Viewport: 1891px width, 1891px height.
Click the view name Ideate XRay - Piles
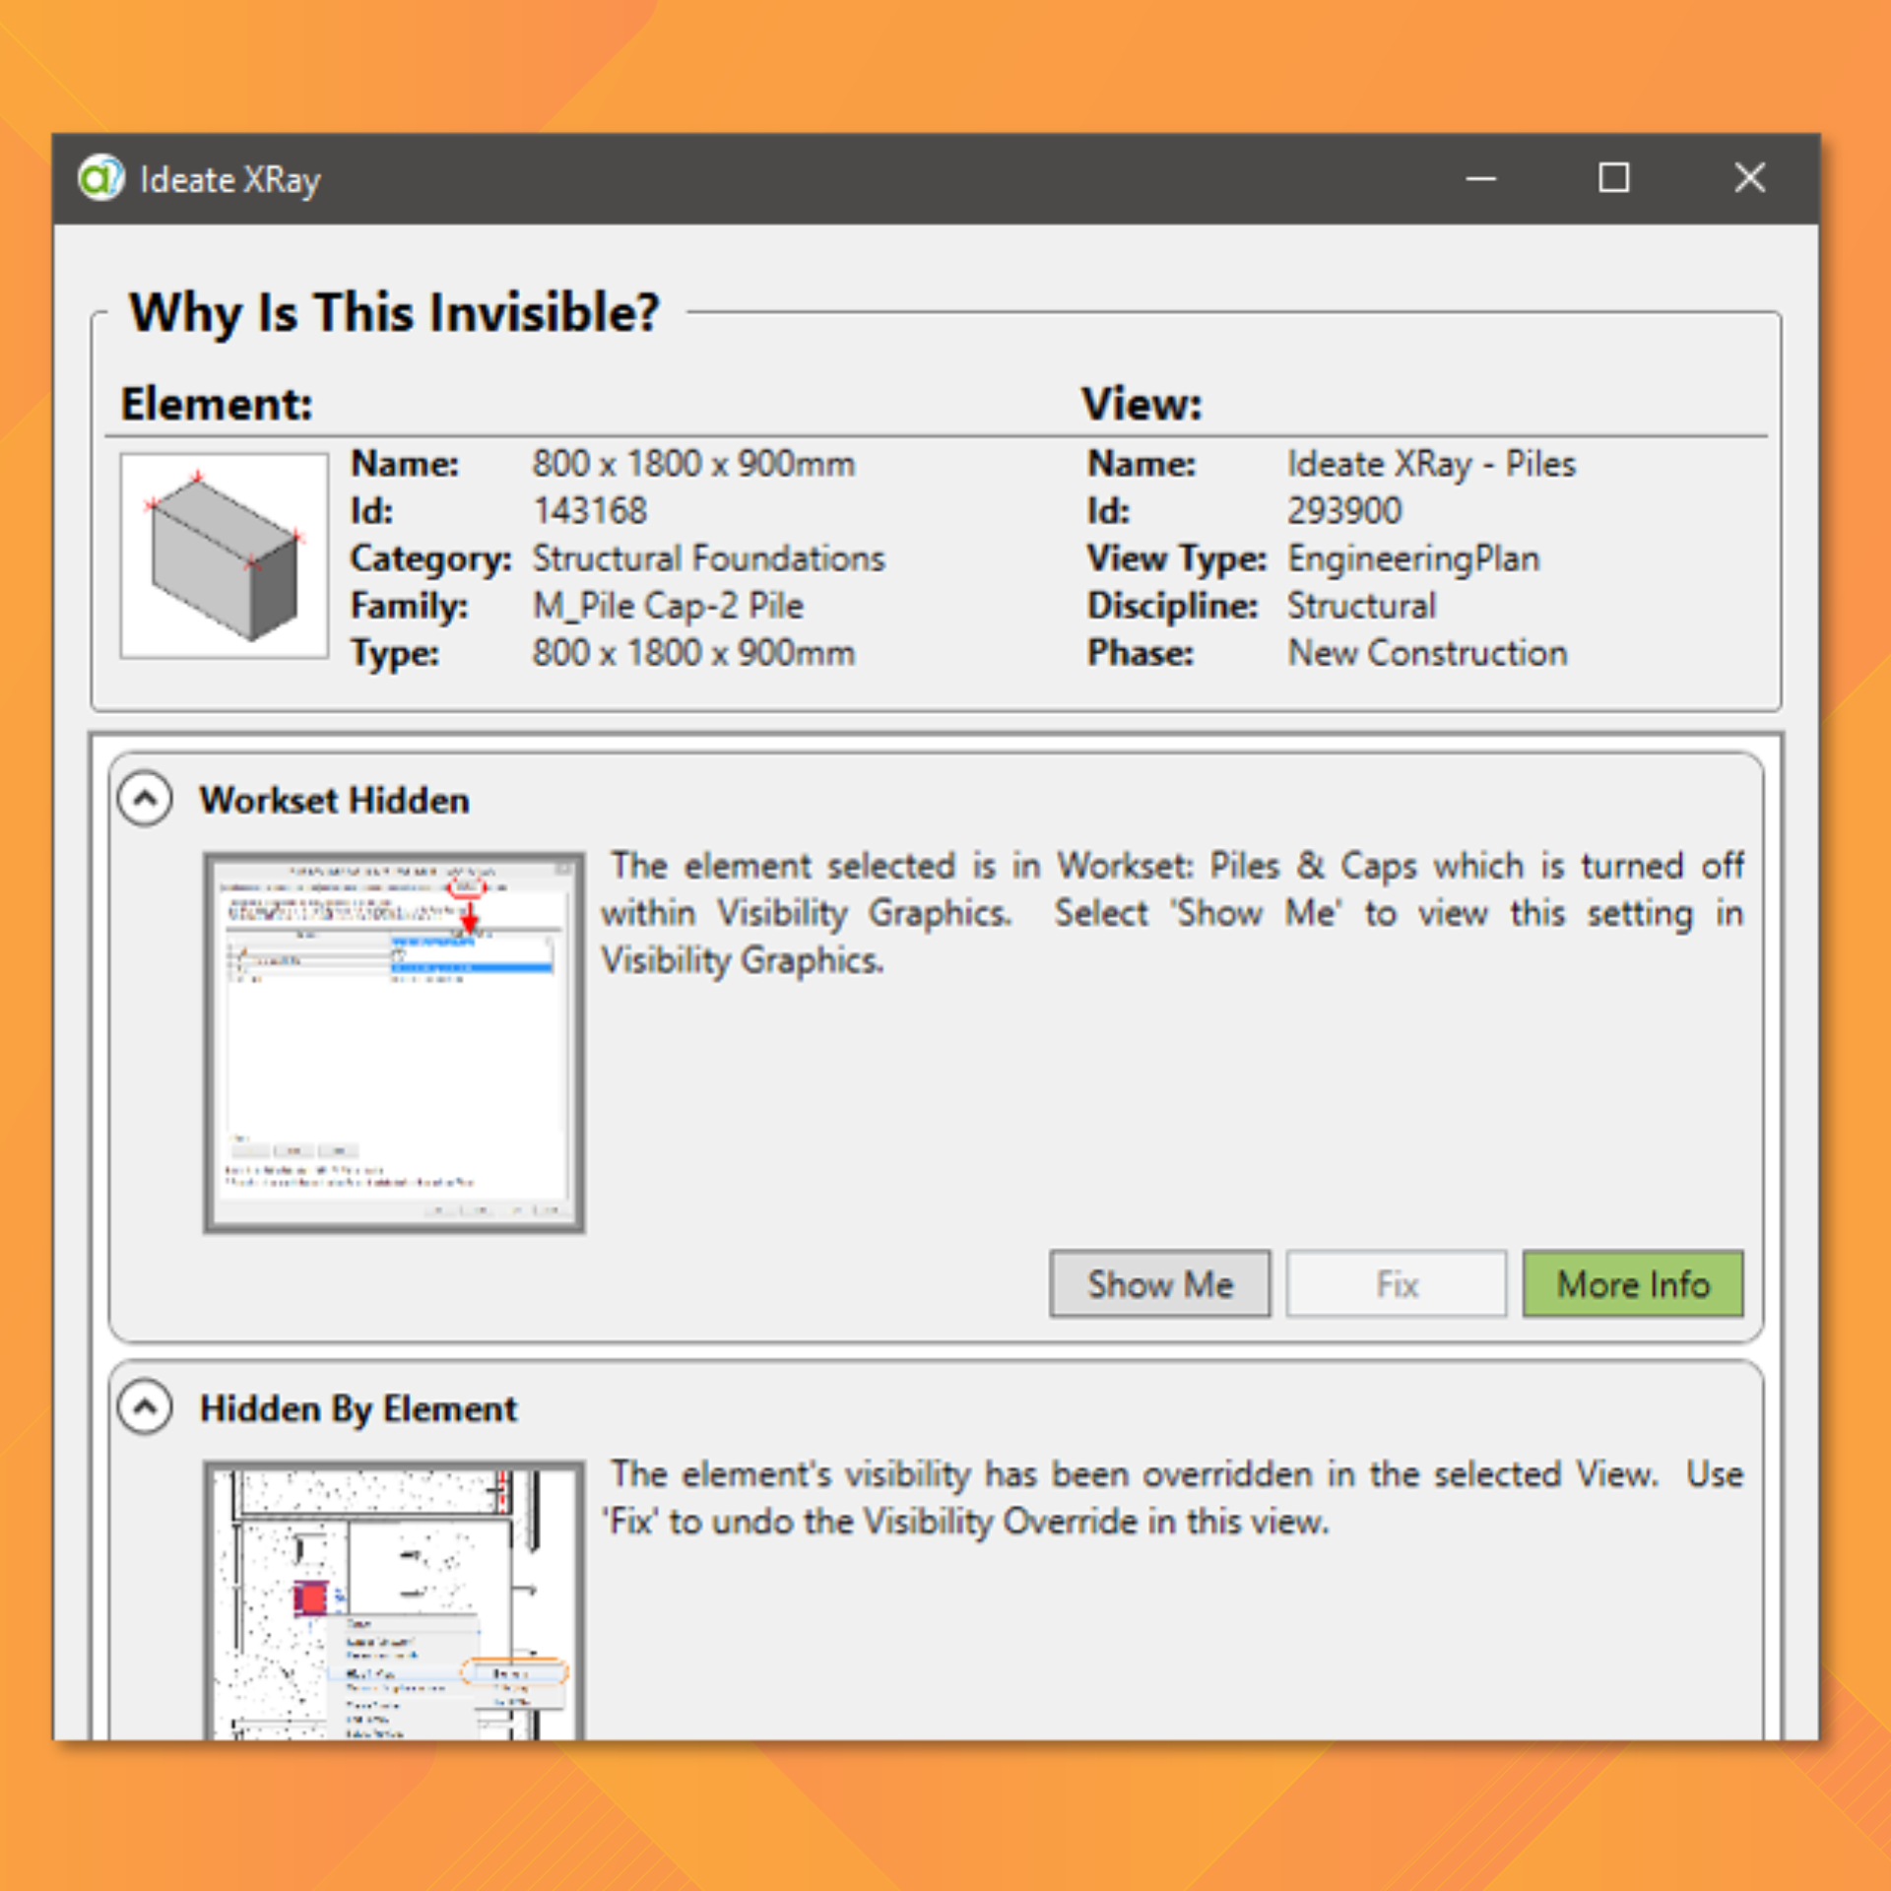[1431, 464]
